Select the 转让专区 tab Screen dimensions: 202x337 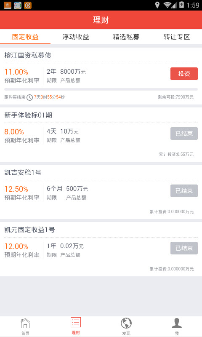pyautogui.click(x=177, y=37)
